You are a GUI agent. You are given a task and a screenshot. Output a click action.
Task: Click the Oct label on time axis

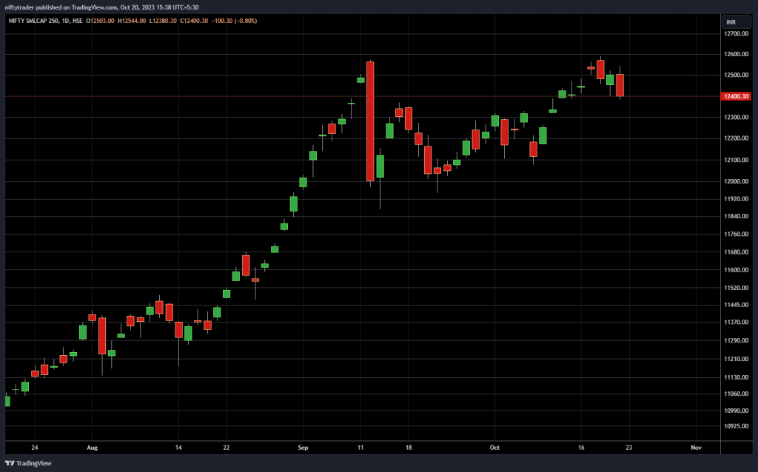tap(494, 448)
